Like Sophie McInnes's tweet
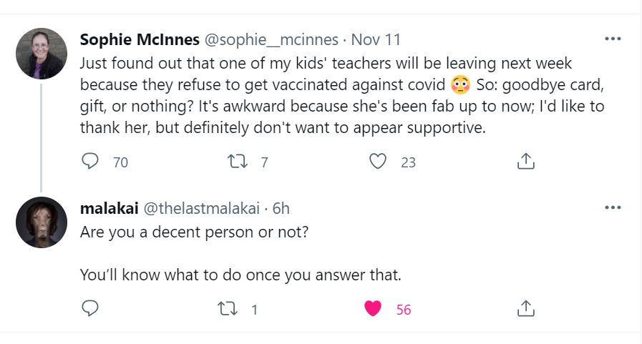The height and width of the screenshot is (344, 642). tap(378, 162)
